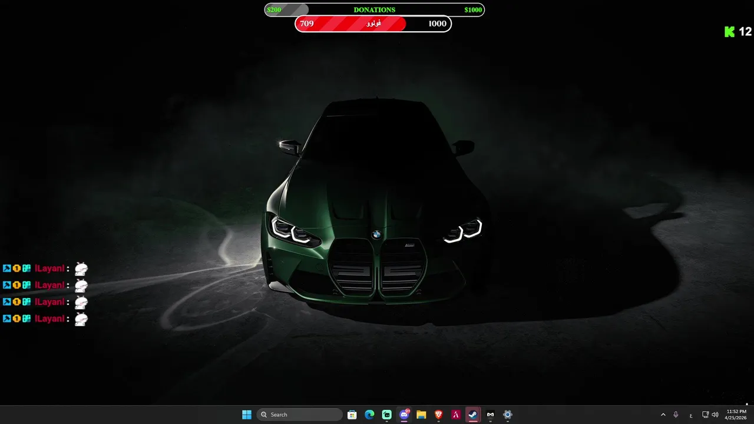754x424 pixels.
Task: Open Microsoft Store from the taskbar
Action: click(352, 415)
